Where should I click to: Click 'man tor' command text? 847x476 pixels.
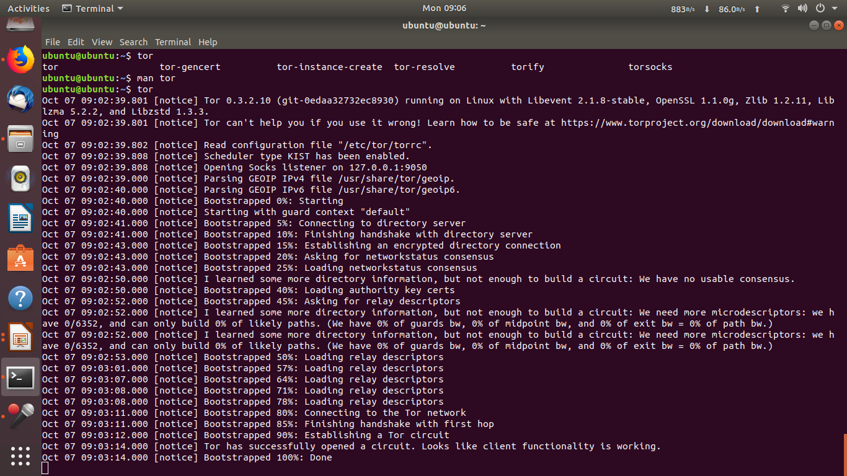[x=156, y=78]
